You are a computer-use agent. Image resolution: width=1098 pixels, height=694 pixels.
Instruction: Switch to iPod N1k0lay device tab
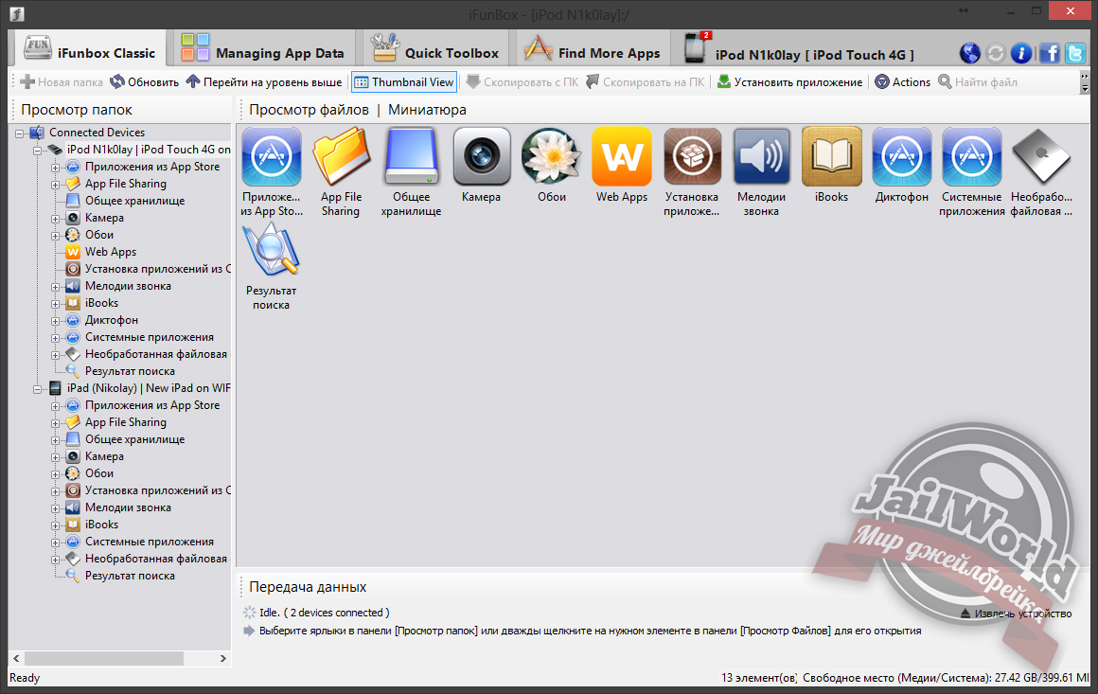click(800, 50)
